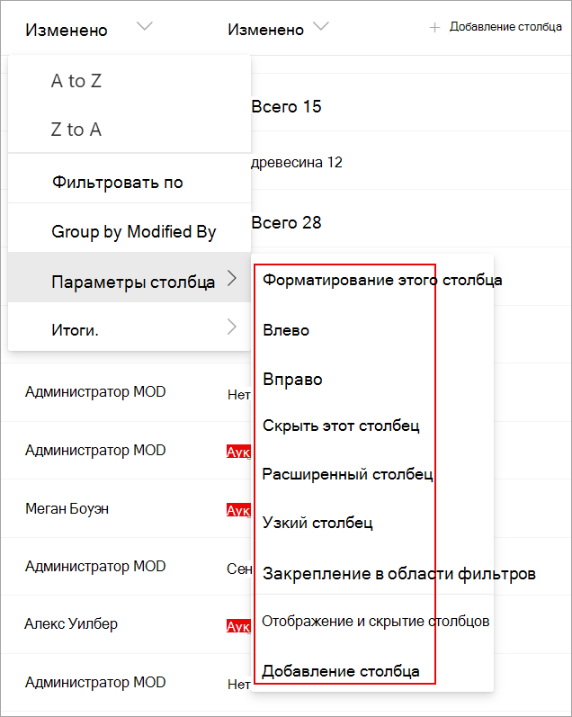Screen dimensions: 572x717
Task: Open second Изменено column header dropdown chevron
Action: [x=320, y=26]
